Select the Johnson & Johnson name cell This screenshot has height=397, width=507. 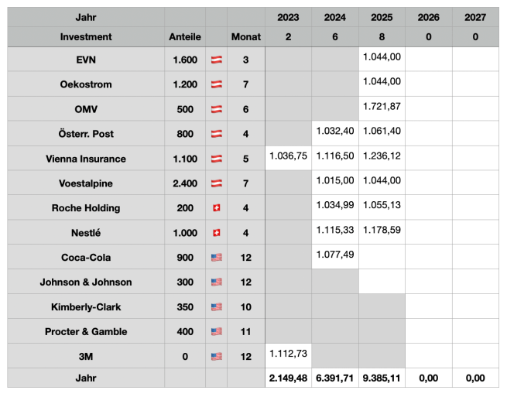tap(86, 282)
